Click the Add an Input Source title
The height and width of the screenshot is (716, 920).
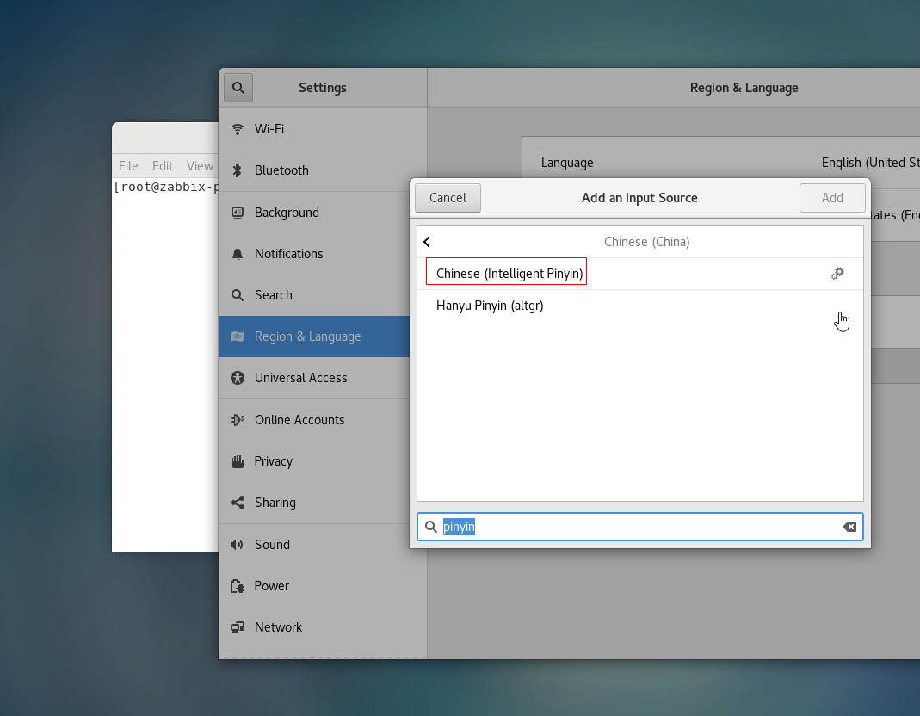639,198
